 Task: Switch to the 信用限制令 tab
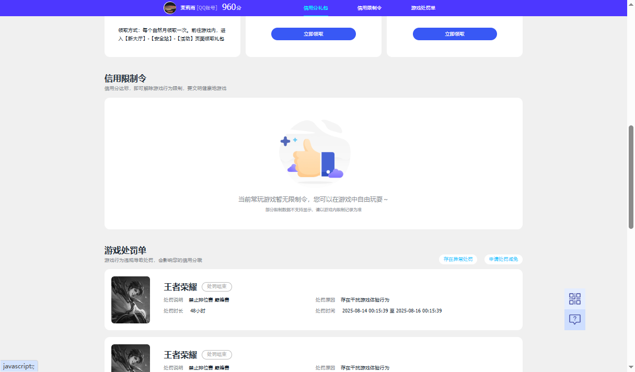(x=370, y=8)
